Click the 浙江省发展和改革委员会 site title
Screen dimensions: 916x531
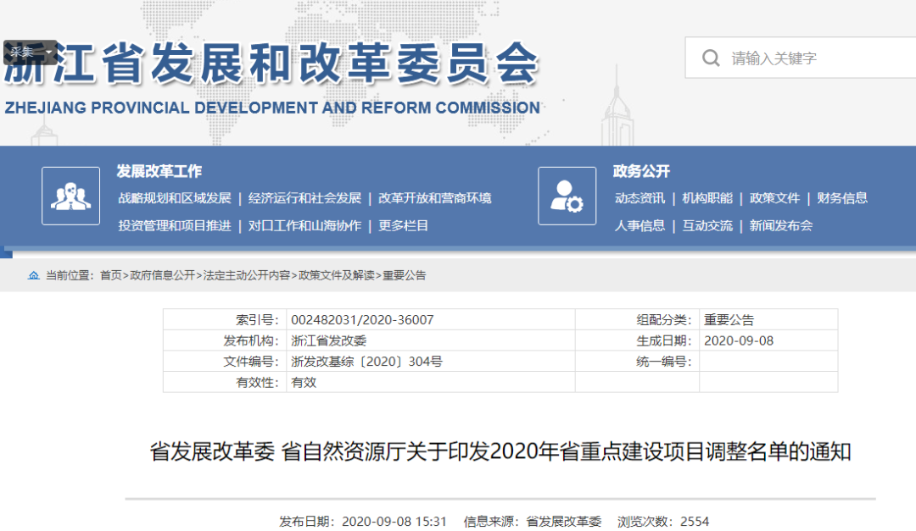[x=271, y=63]
